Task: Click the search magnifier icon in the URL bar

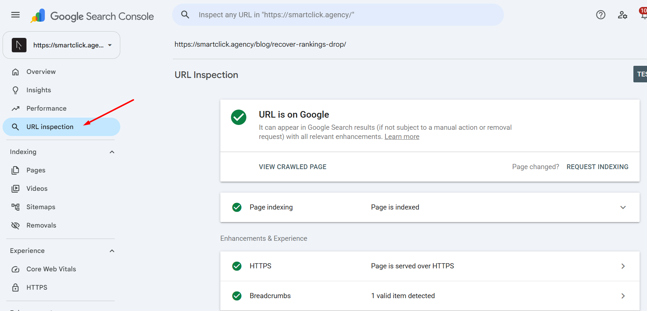Action: tap(185, 15)
